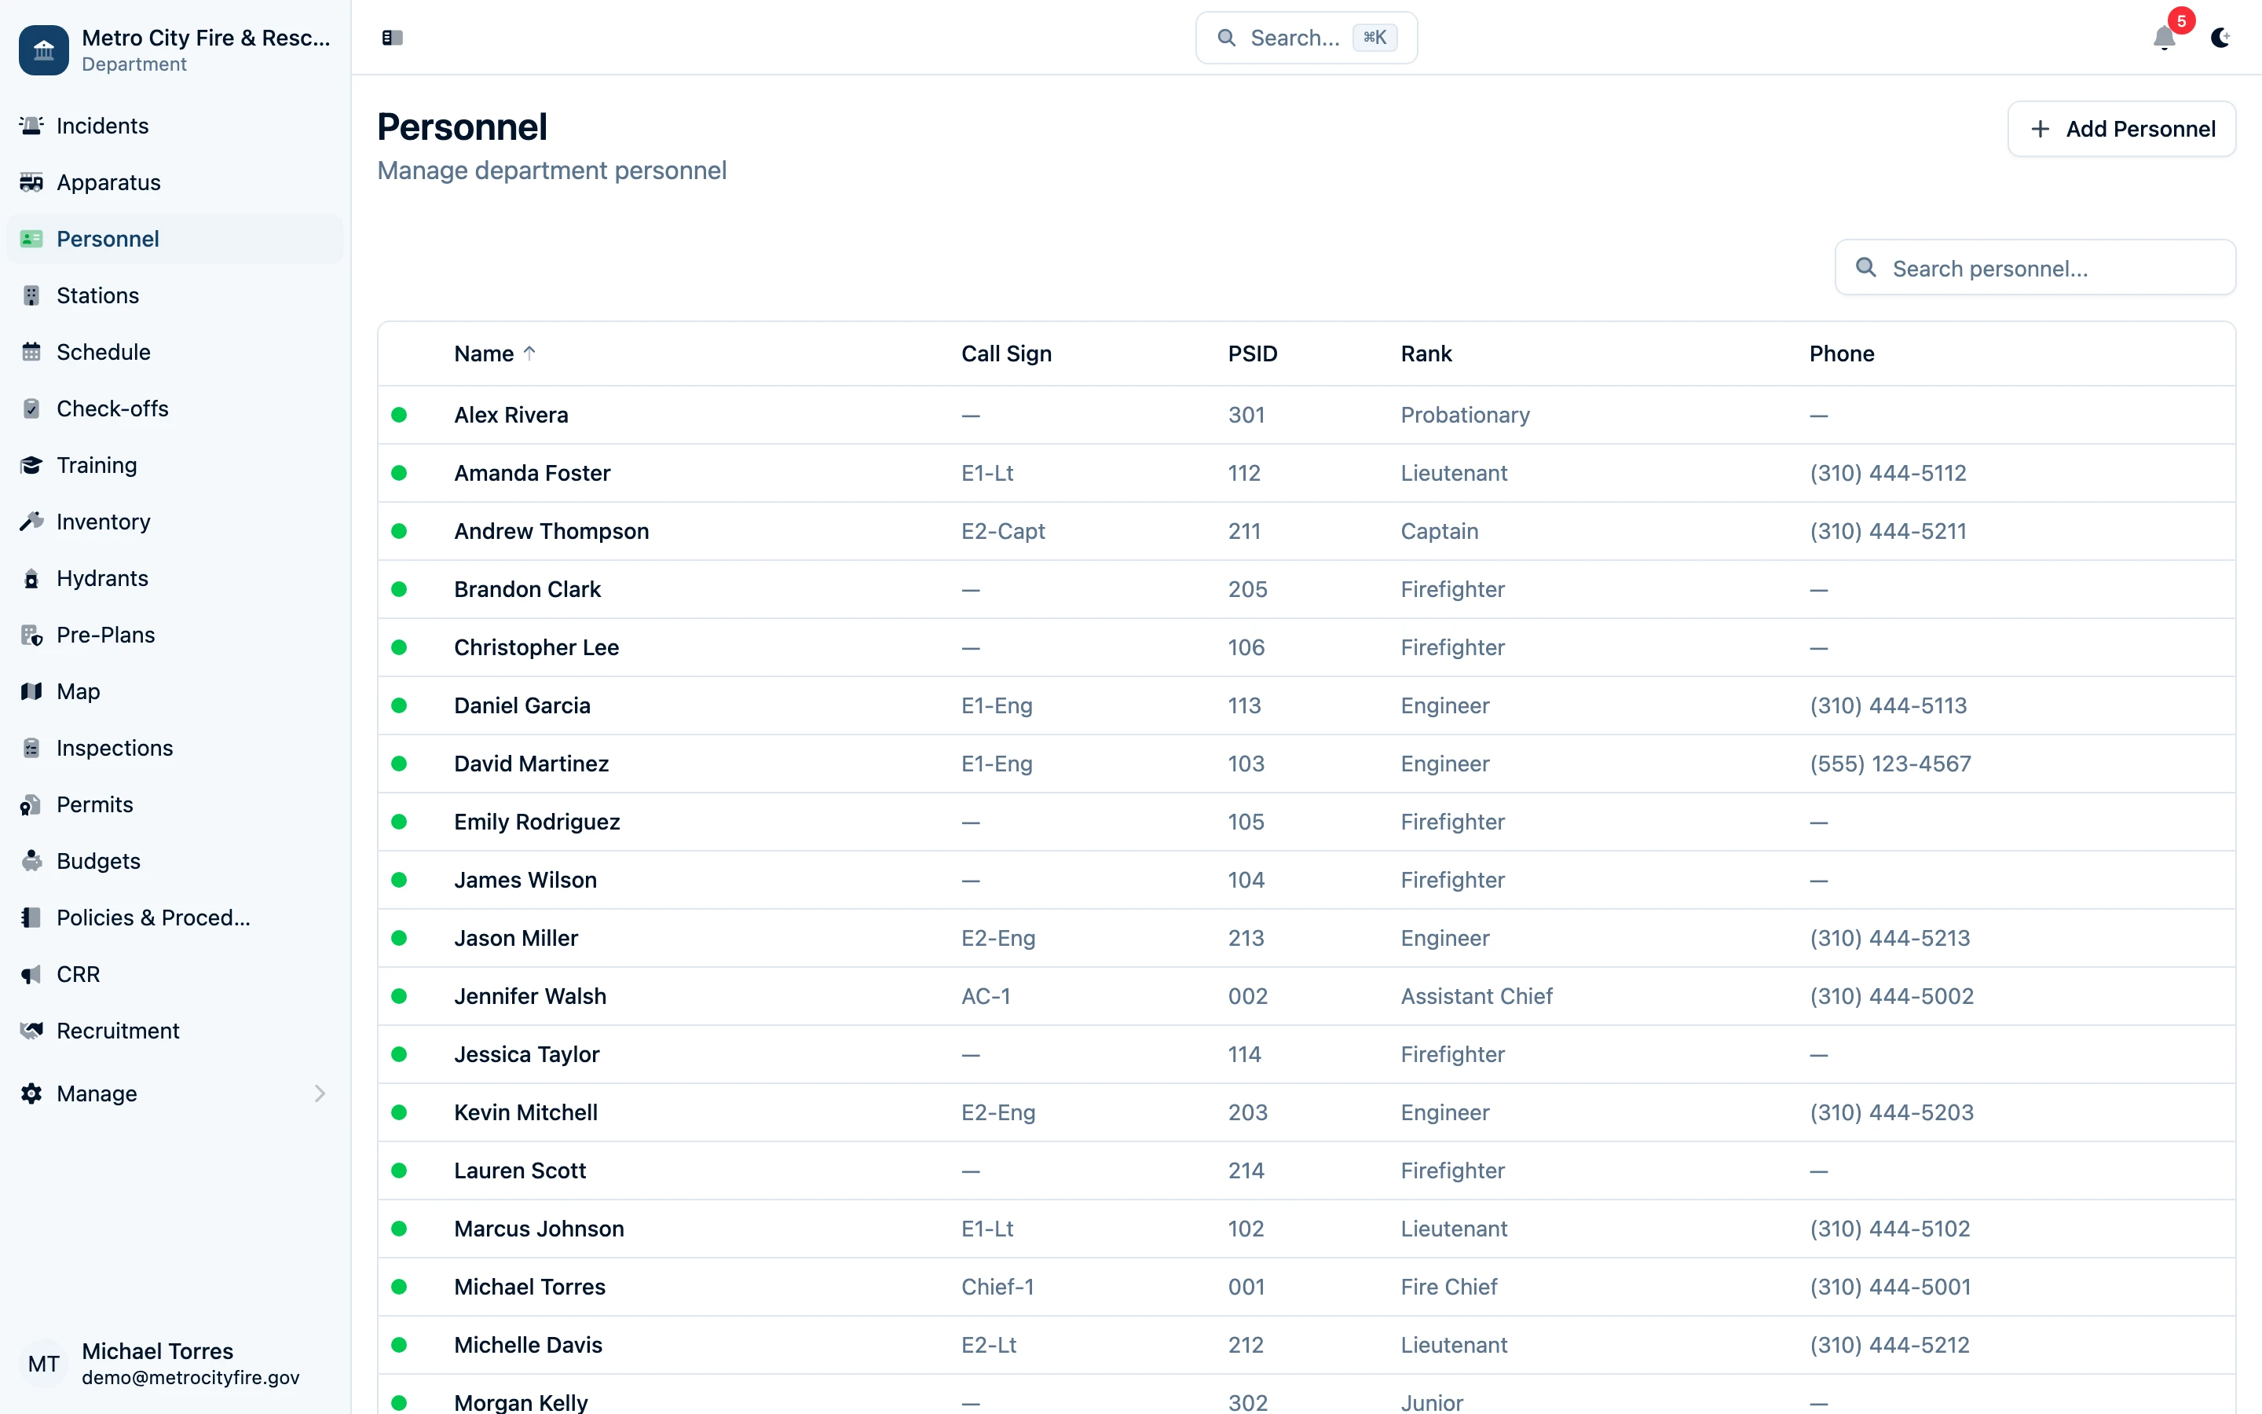Open Training via its graduation cap icon

click(x=31, y=465)
